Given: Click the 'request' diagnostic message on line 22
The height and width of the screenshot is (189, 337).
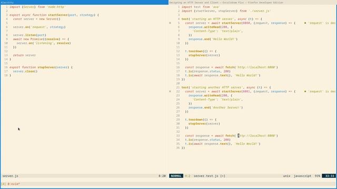Looking at the screenshot, I should (x=320, y=91).
